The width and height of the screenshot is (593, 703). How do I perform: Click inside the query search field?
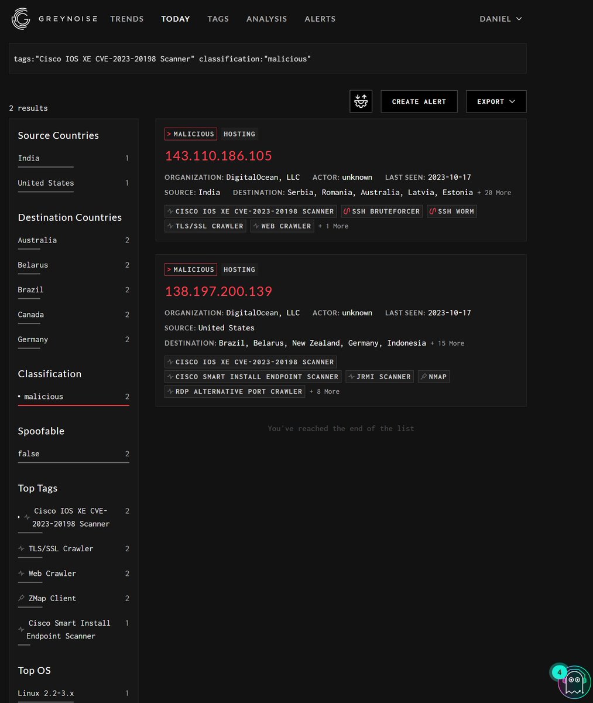(268, 59)
